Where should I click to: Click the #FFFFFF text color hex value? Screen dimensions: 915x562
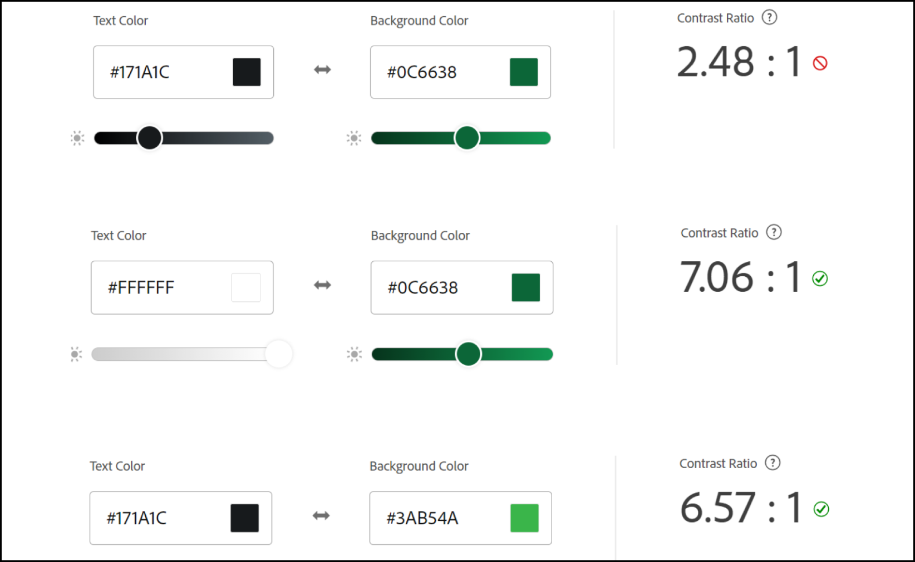141,287
